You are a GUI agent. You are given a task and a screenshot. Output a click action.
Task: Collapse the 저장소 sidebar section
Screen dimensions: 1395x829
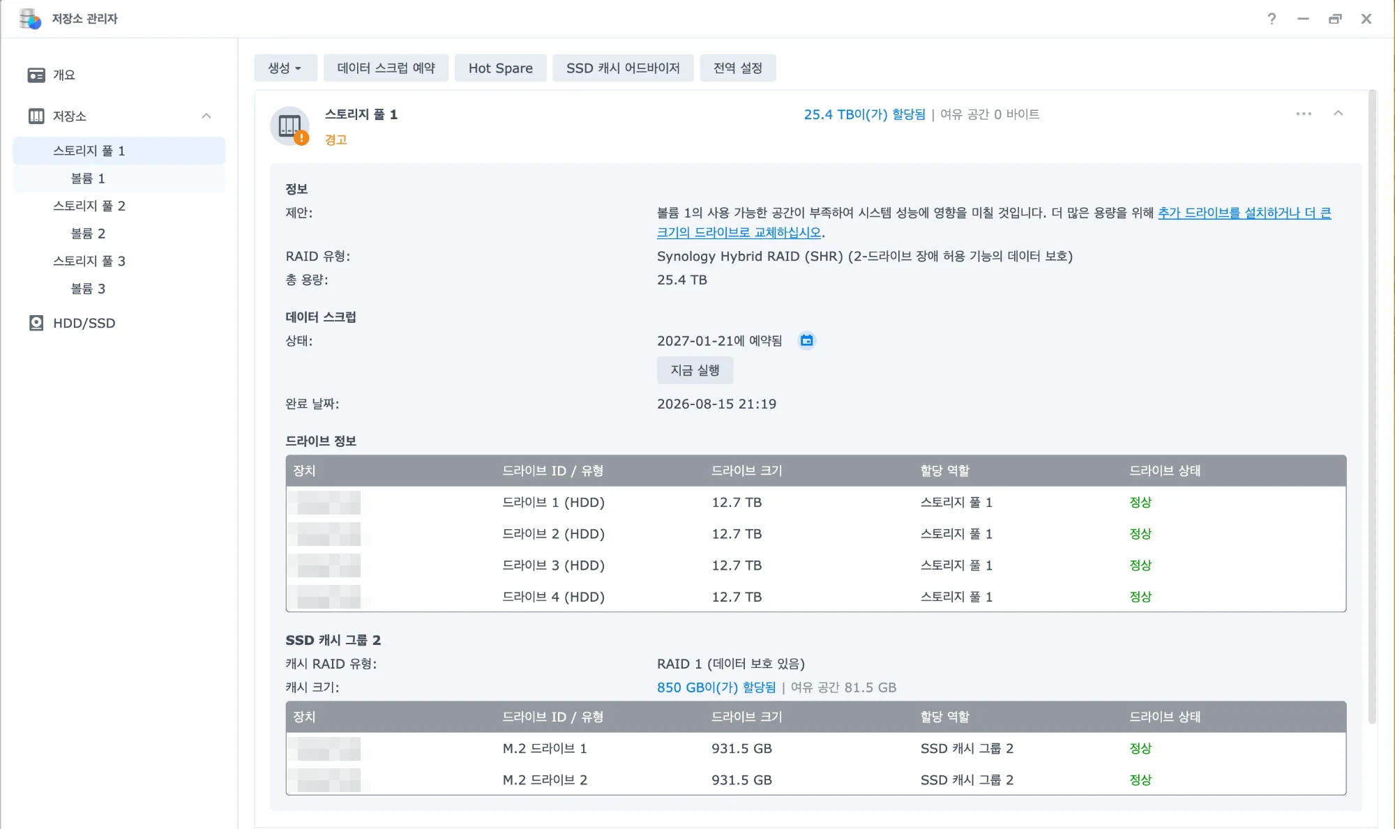206,116
